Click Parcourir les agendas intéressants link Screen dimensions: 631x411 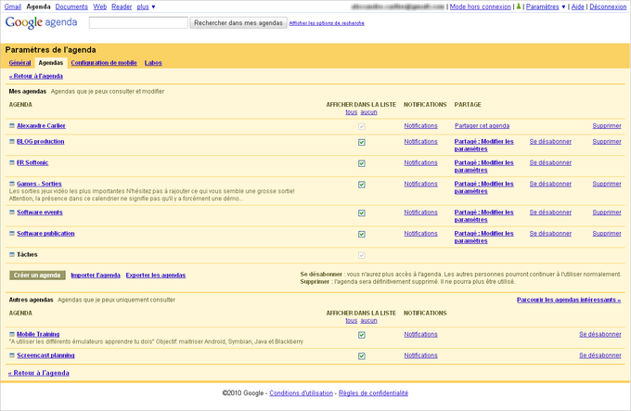569,300
